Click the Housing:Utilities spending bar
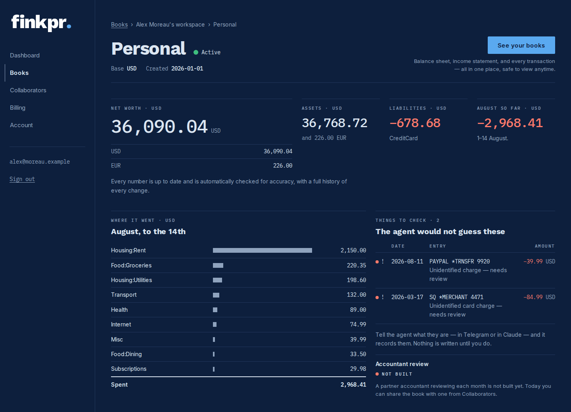This screenshot has width=571, height=412. coord(217,280)
